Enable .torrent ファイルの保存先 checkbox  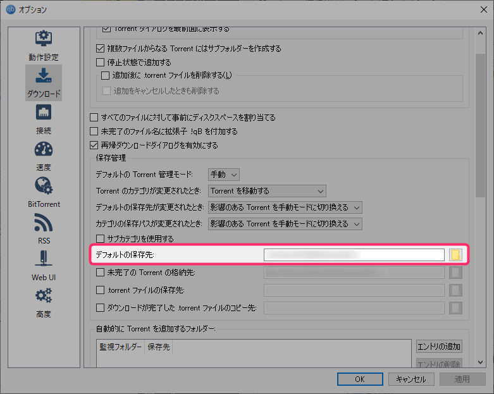pos(100,290)
